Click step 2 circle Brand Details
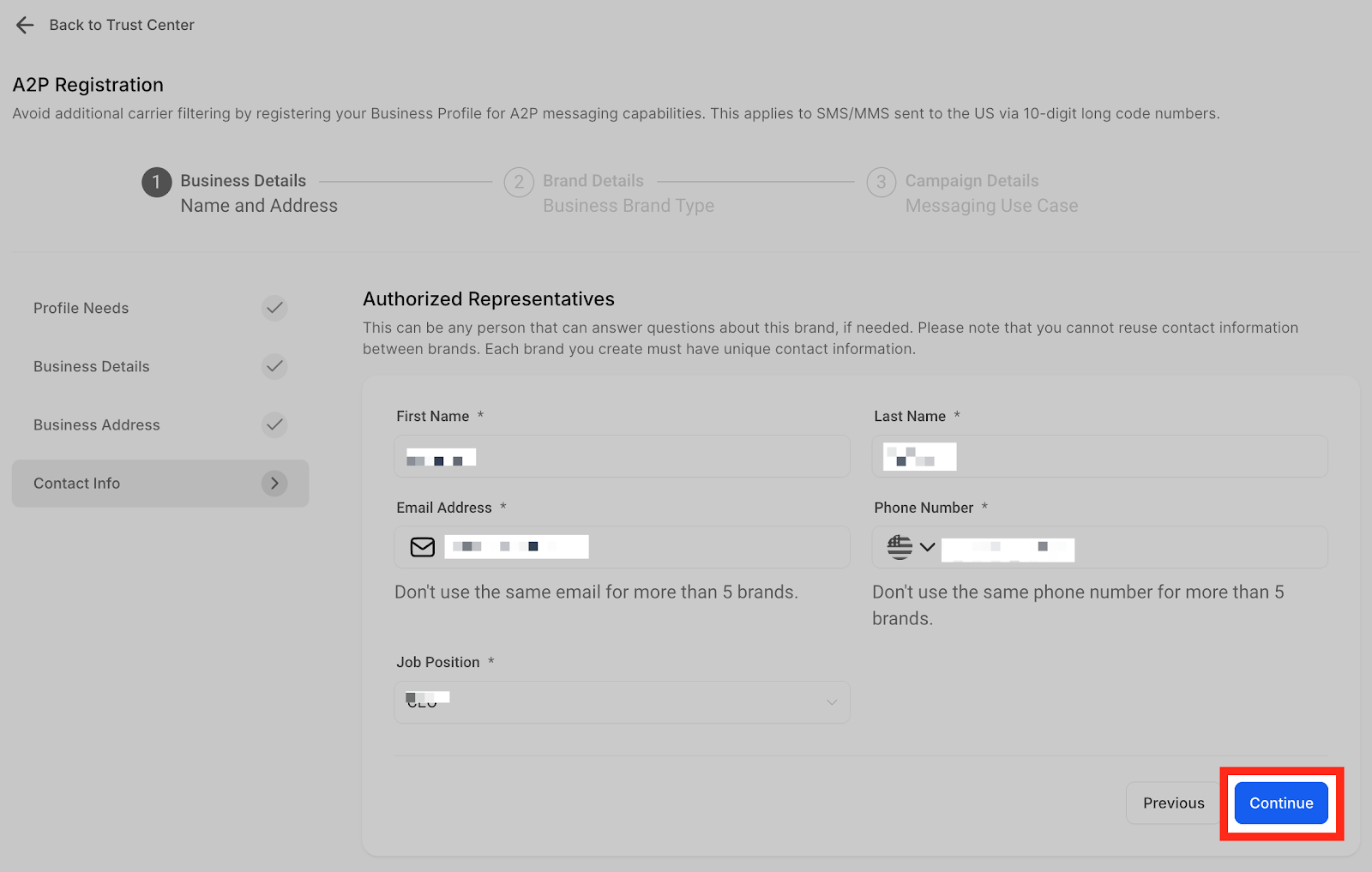1372x872 pixels. click(519, 182)
